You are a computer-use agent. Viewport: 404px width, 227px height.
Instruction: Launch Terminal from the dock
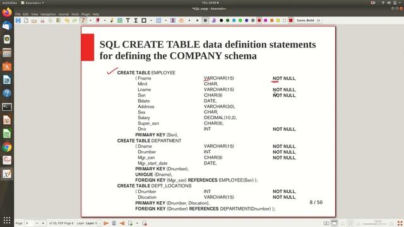[7, 107]
